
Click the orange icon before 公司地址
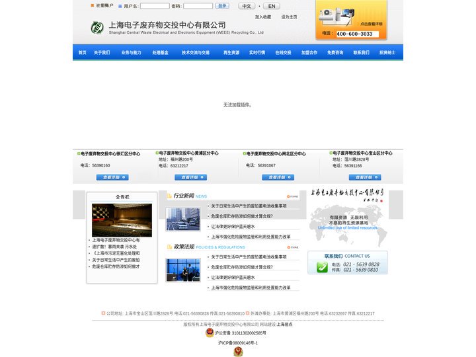pyautogui.click(x=103, y=313)
